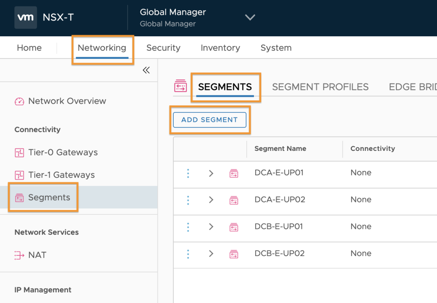Select the DCB-E-UP02 segment name
This screenshot has width=437, height=303.
280,254
